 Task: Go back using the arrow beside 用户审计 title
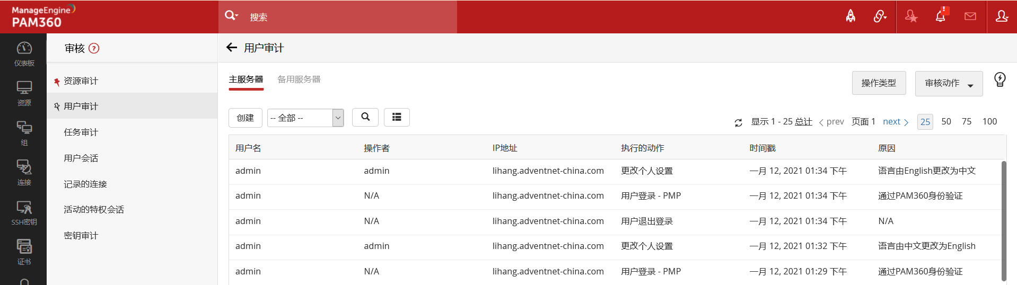[x=232, y=48]
